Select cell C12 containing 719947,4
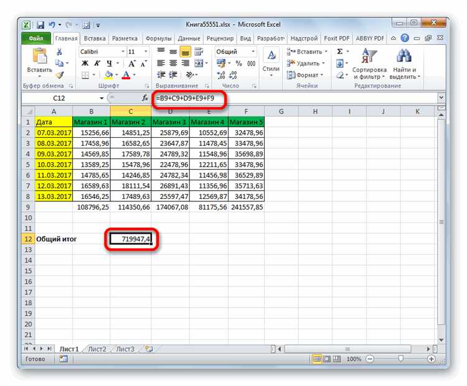 click(x=131, y=239)
